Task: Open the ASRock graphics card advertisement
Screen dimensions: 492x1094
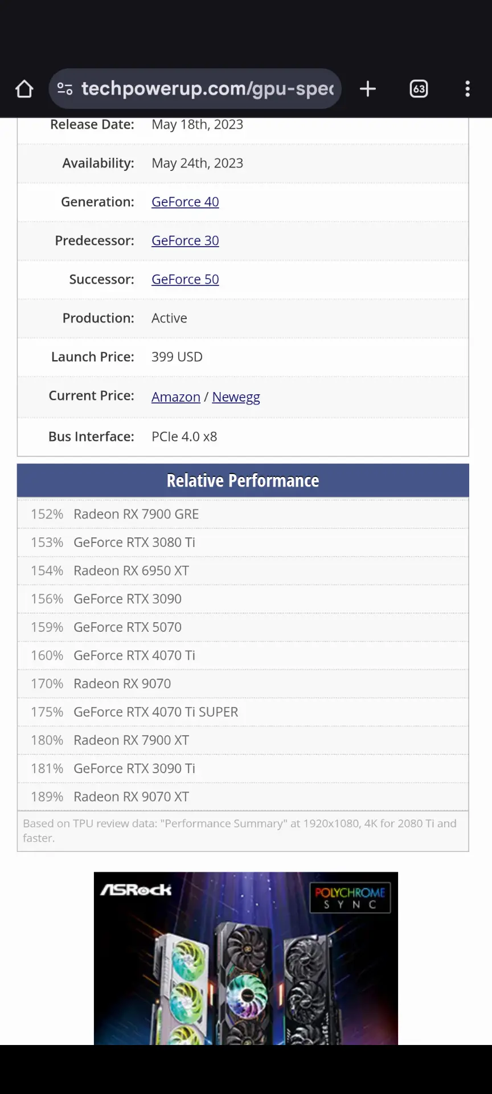Action: point(245,969)
